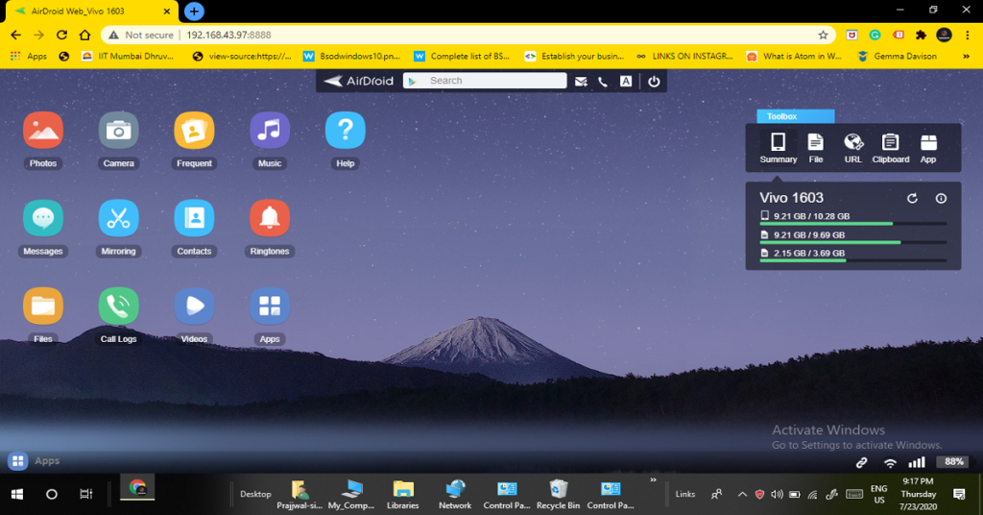
Task: Open the Photos app icon
Action: point(42,131)
